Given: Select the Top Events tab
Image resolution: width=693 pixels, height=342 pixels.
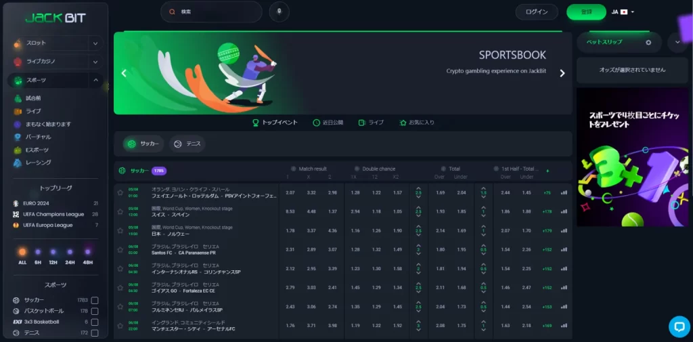Looking at the screenshot, I should (275, 123).
